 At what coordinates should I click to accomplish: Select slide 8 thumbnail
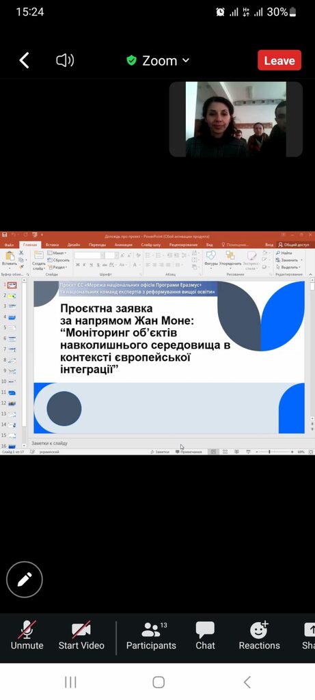click(x=12, y=360)
